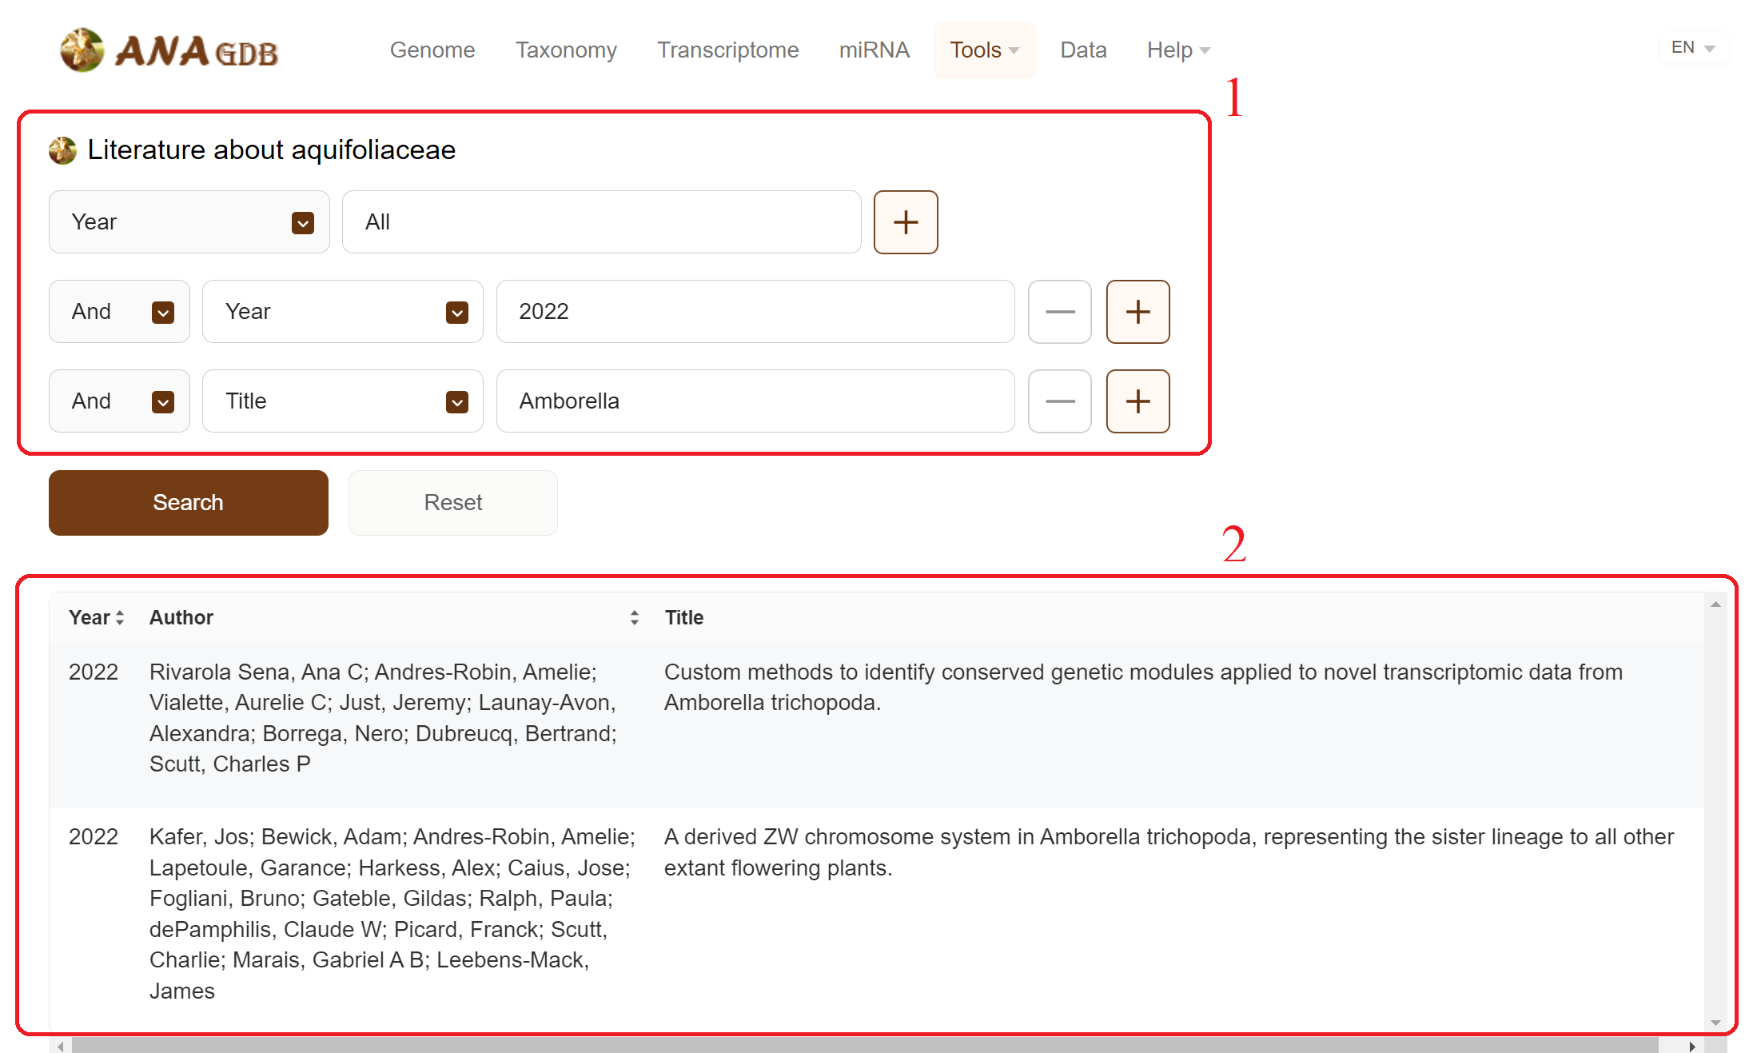This screenshot has height=1053, width=1749.
Task: Sort table by Author column arrows
Action: tap(634, 617)
